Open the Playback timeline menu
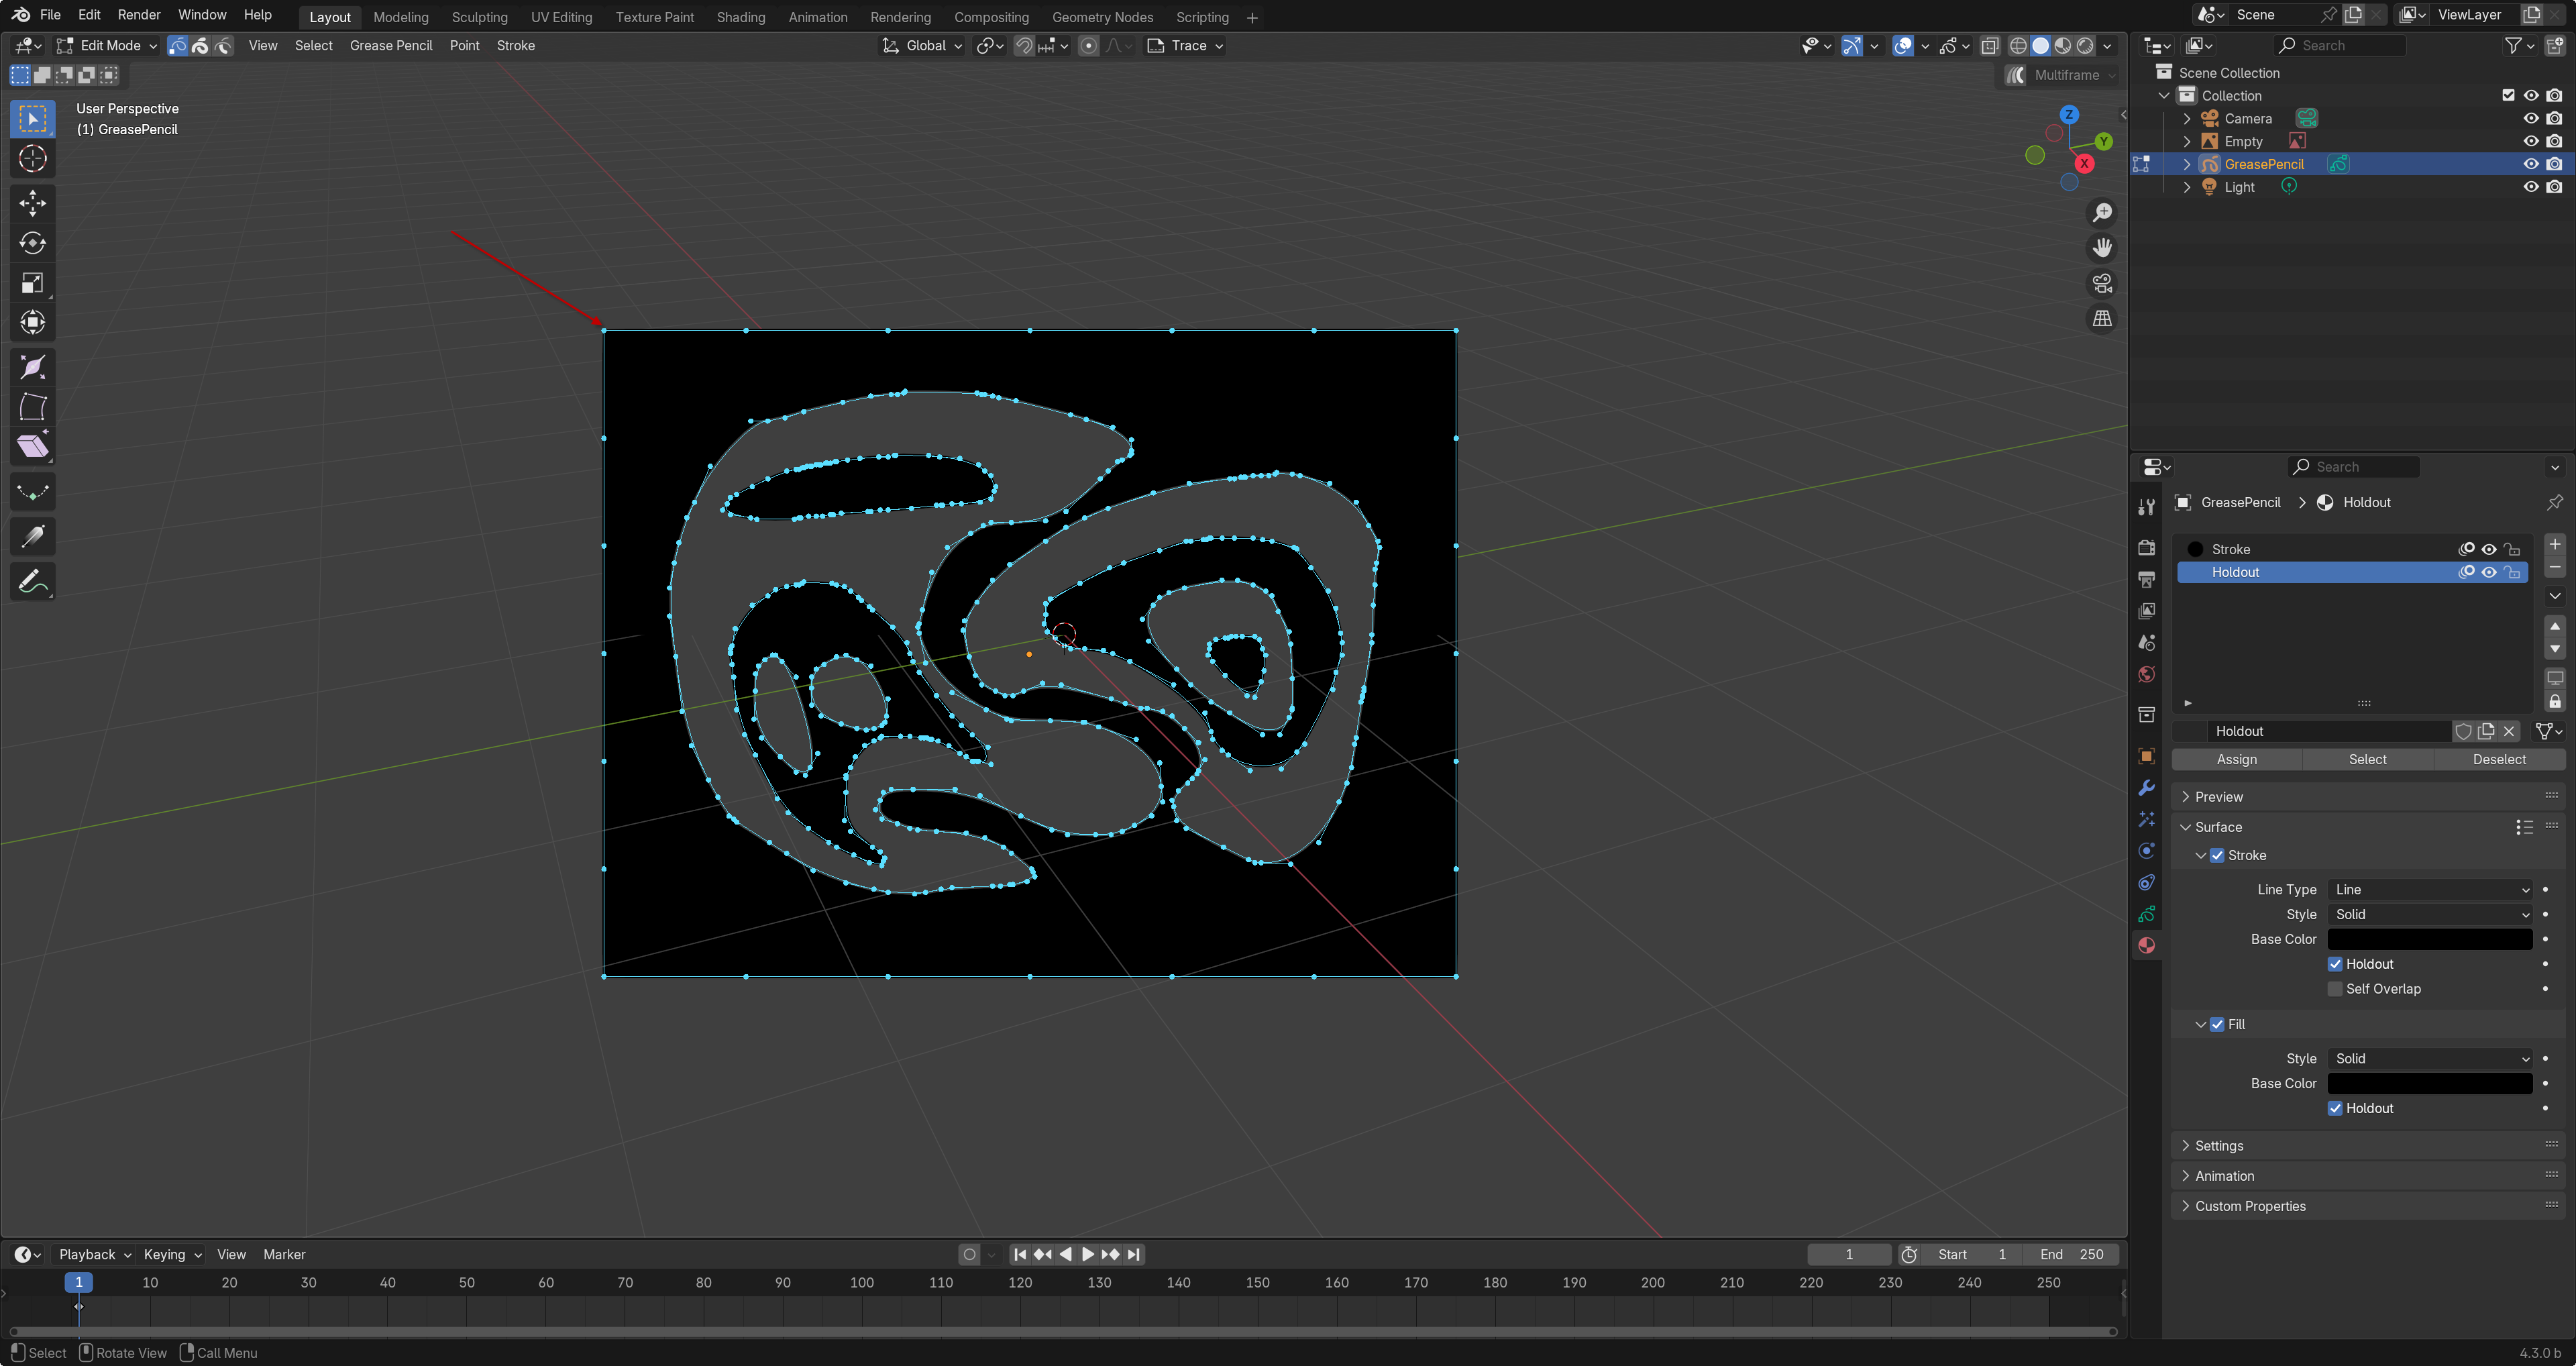The image size is (2576, 1366). pyautogui.click(x=94, y=1254)
